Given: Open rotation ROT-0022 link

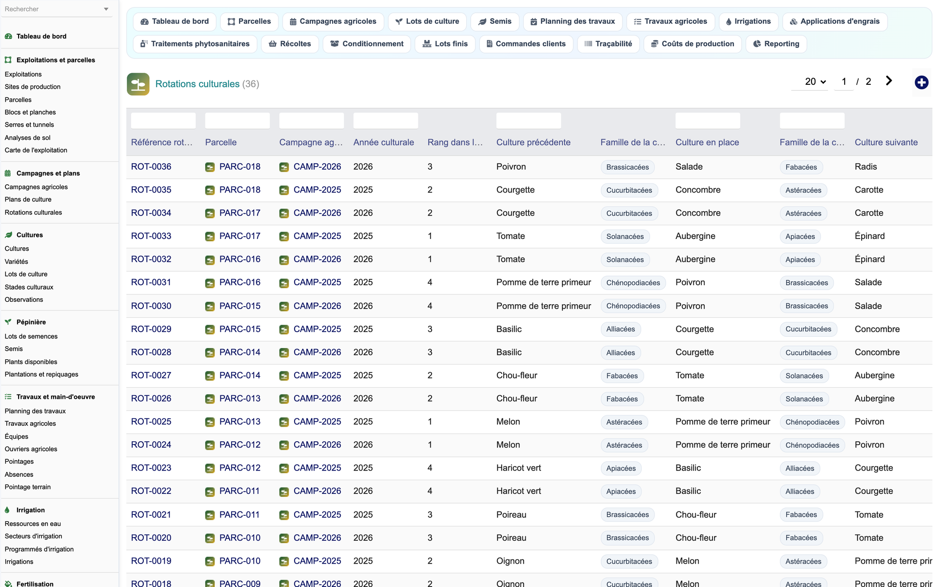Looking at the screenshot, I should pos(151,491).
